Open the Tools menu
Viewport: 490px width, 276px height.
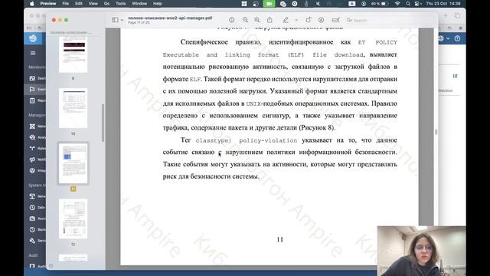121,4
